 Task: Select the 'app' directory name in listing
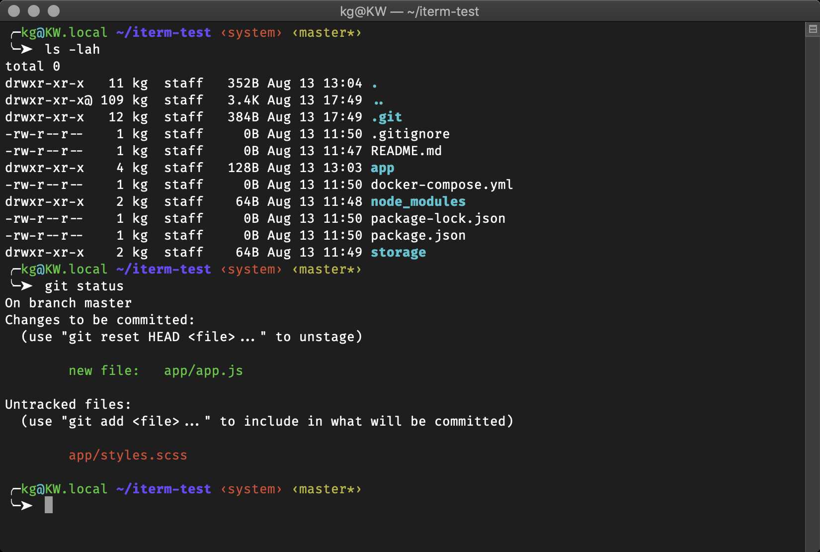tap(383, 168)
